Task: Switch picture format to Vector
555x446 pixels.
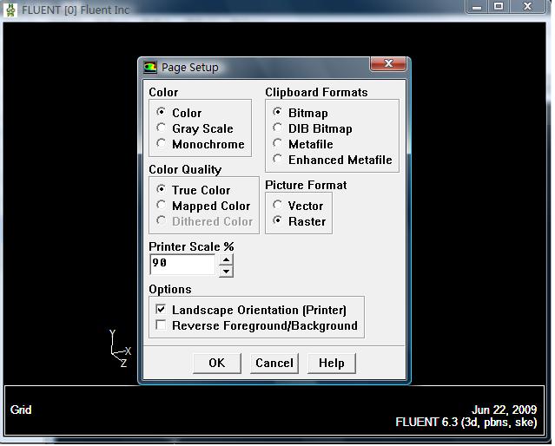Action: point(278,206)
